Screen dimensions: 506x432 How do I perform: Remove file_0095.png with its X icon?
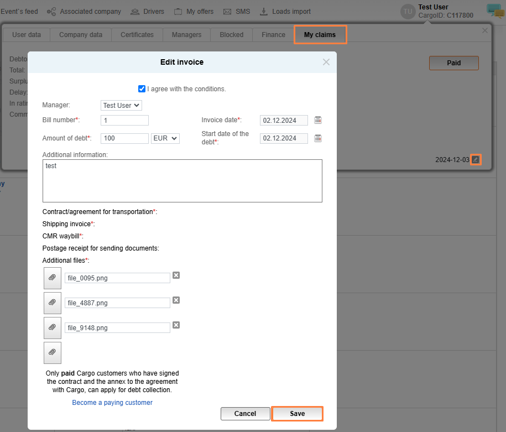[x=176, y=275]
